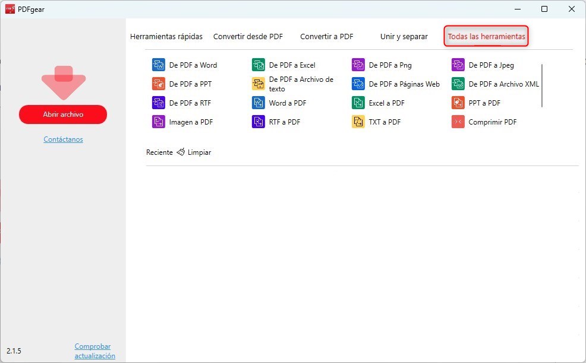Open the Convertir desde PDF tab
Screen dimensions: 586x363
[x=248, y=36]
